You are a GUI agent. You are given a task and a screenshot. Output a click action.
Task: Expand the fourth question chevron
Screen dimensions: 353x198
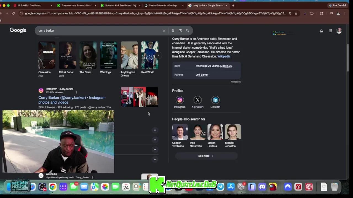(155, 159)
